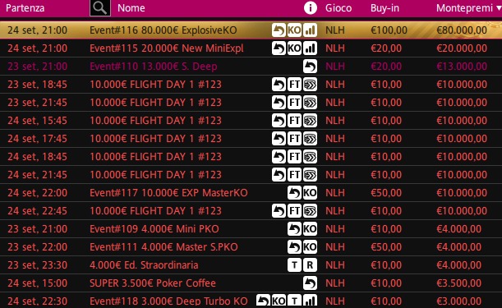
Task: Click the info icon in header
Action: click(x=311, y=8)
